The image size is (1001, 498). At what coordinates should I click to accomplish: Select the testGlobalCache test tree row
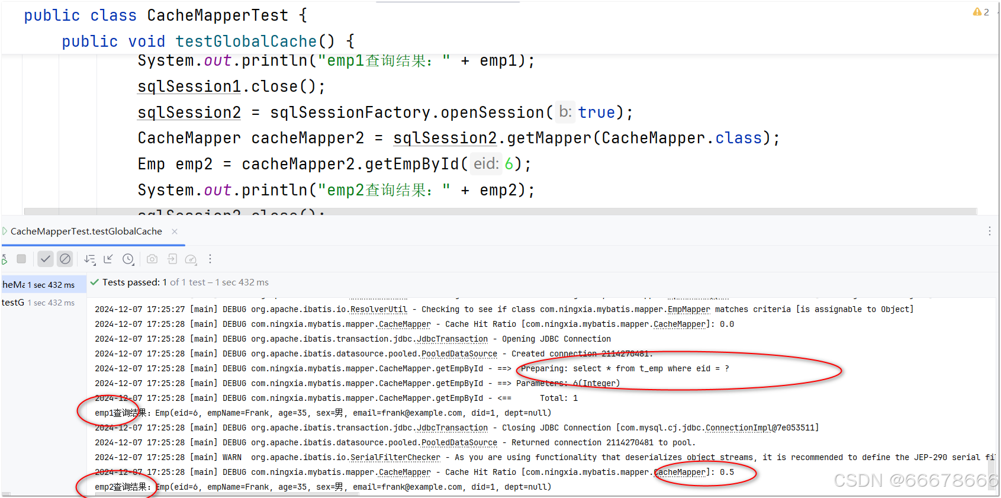pos(43,303)
